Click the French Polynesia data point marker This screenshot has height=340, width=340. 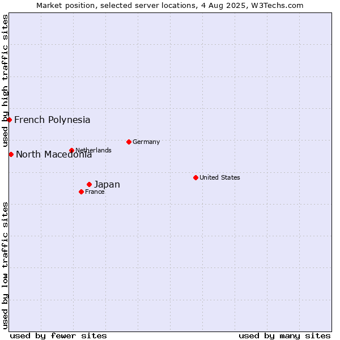click(9, 120)
